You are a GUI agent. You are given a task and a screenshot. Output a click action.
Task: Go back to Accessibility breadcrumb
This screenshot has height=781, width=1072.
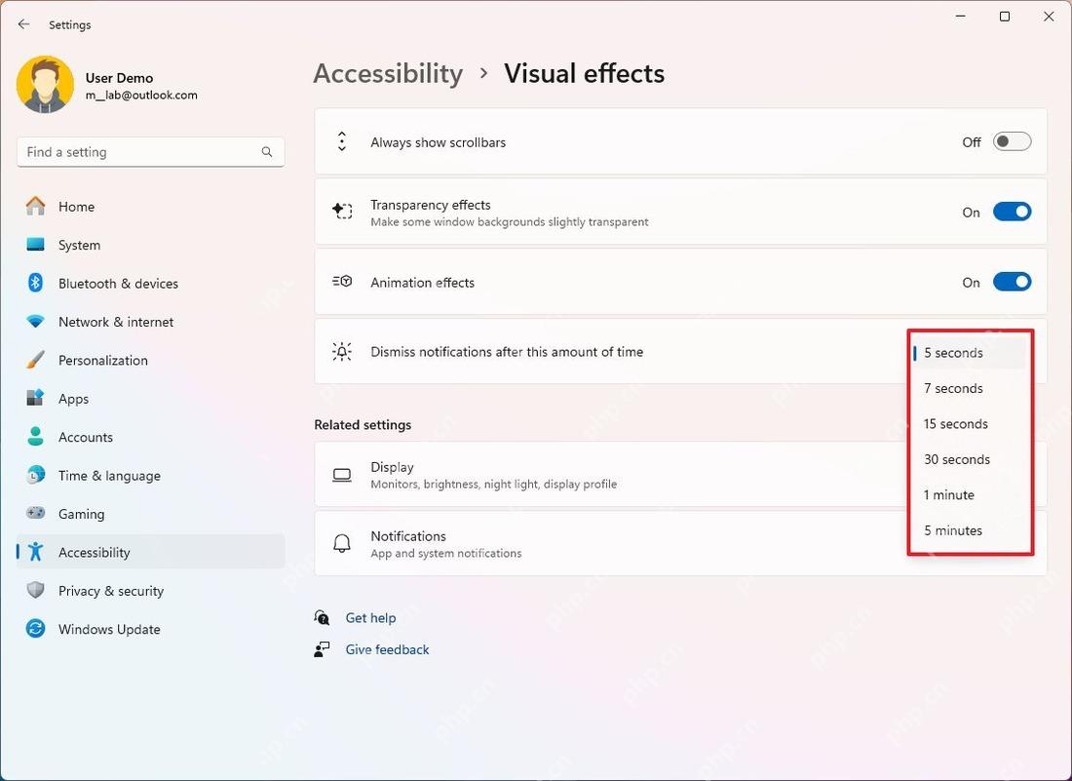388,73
